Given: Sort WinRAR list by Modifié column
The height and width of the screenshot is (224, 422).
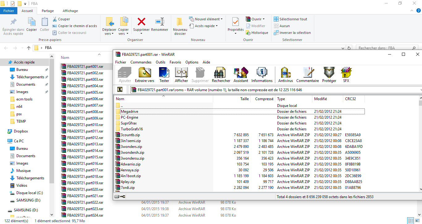Looking at the screenshot, I should point(328,99).
